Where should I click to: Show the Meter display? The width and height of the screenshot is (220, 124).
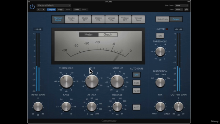pyautogui.click(x=89, y=34)
